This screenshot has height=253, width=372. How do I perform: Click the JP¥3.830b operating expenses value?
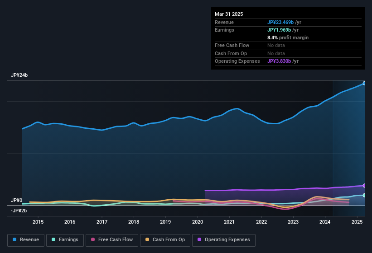(x=279, y=61)
